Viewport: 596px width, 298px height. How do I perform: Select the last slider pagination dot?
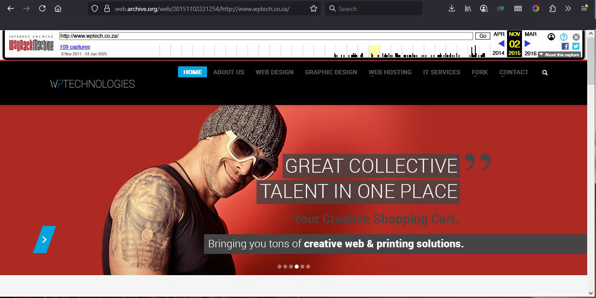[x=308, y=266]
